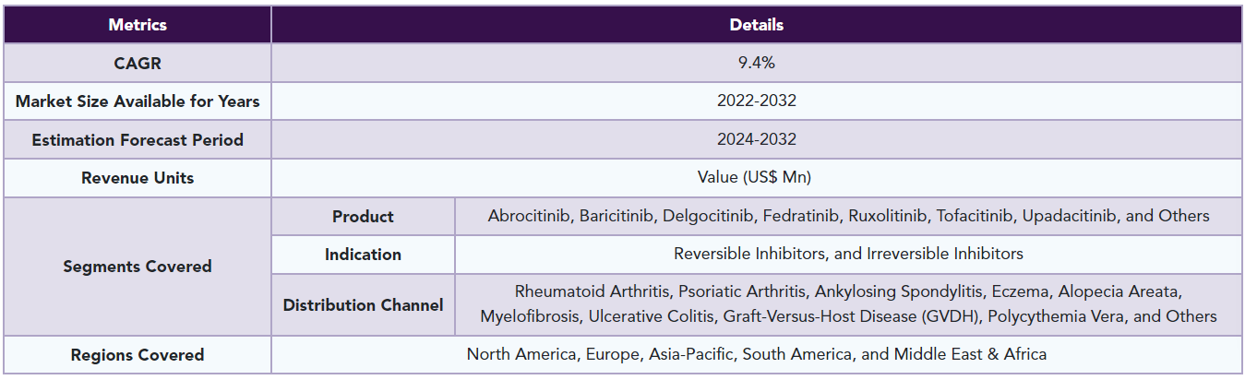Select the Distribution Channel label
This screenshot has width=1245, height=380.
363,304
